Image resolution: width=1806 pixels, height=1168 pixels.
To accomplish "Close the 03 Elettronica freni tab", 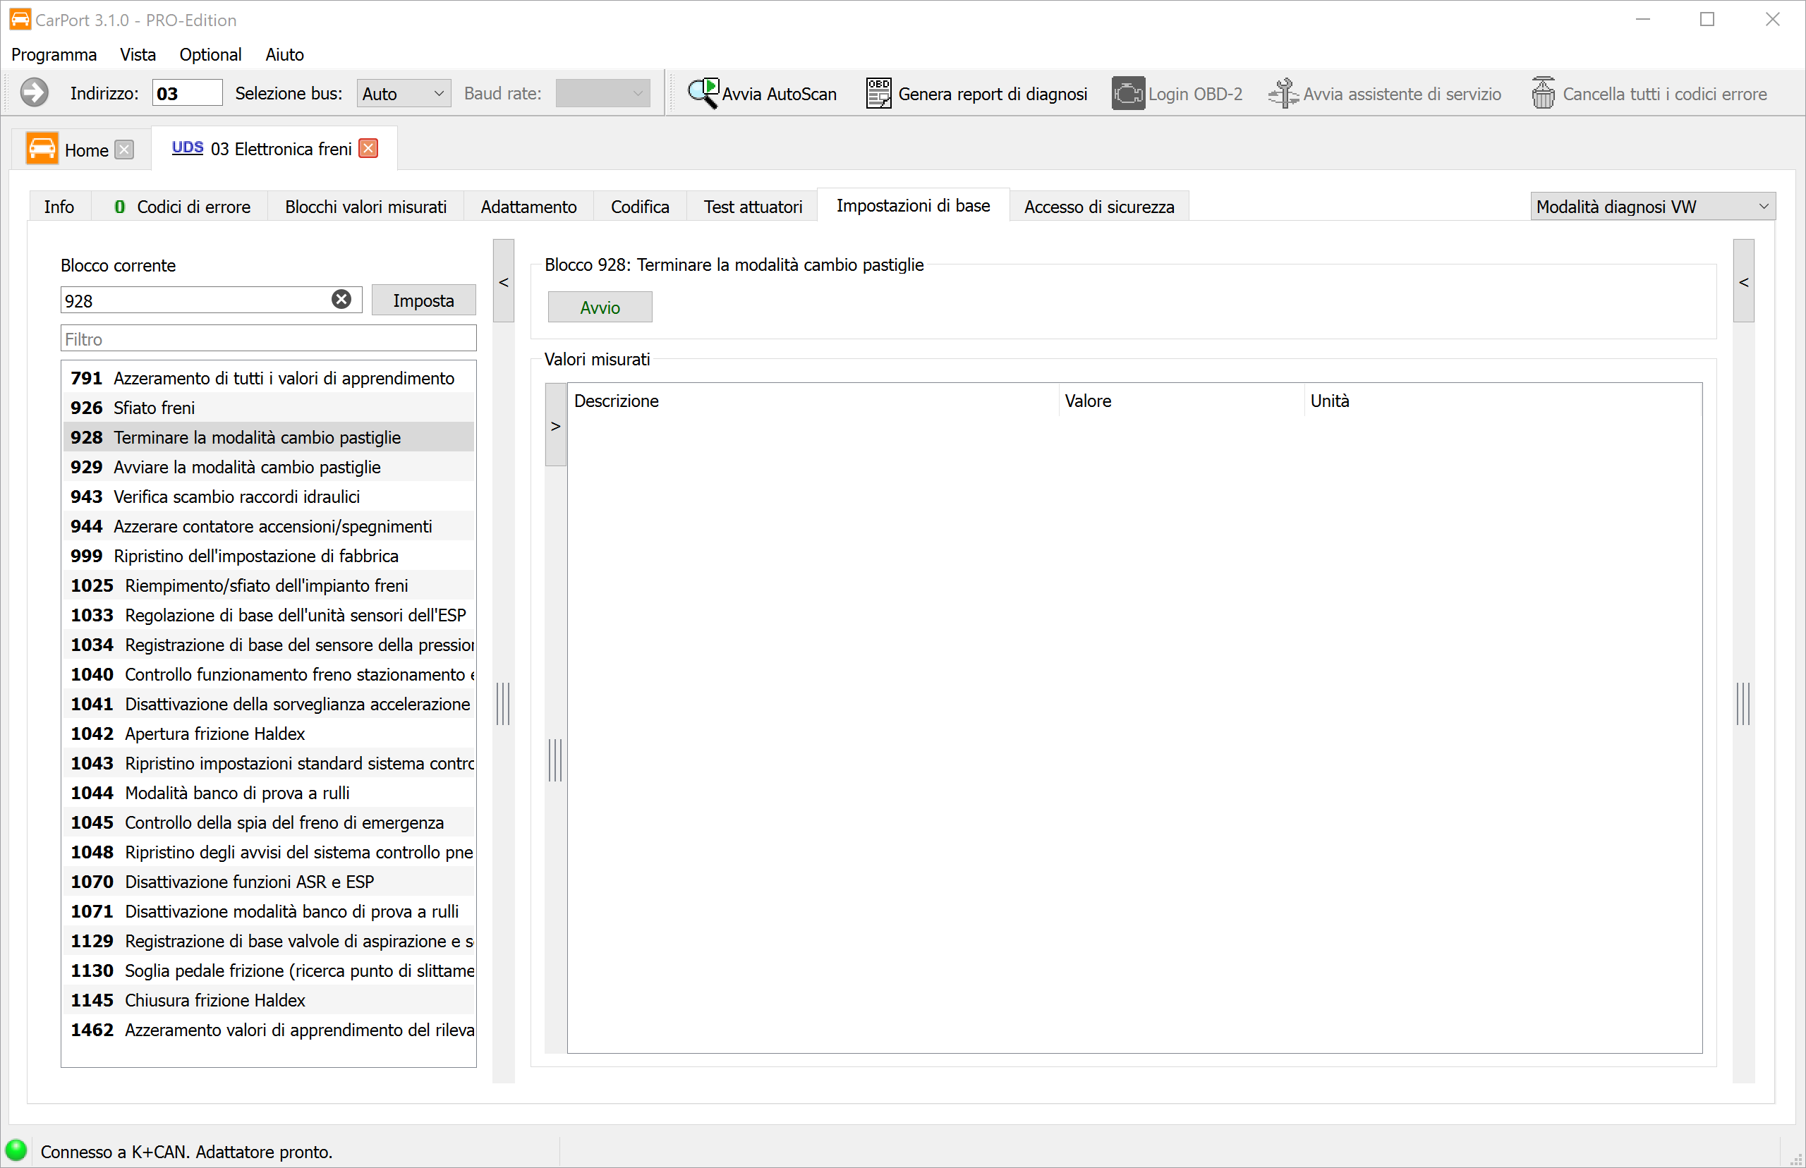I will pos(368,148).
